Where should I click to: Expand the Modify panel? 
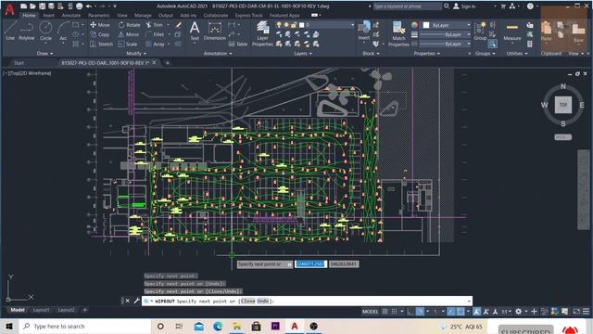[x=136, y=54]
